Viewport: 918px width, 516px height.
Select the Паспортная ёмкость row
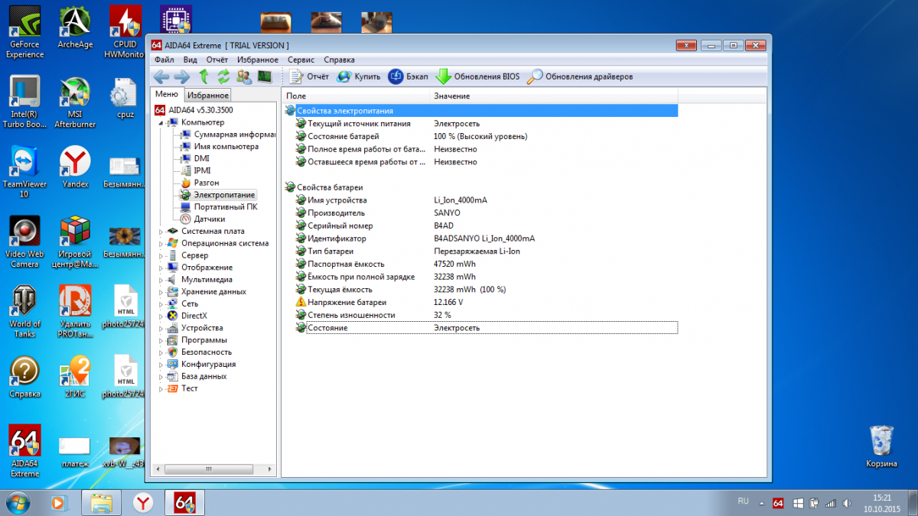coord(480,264)
